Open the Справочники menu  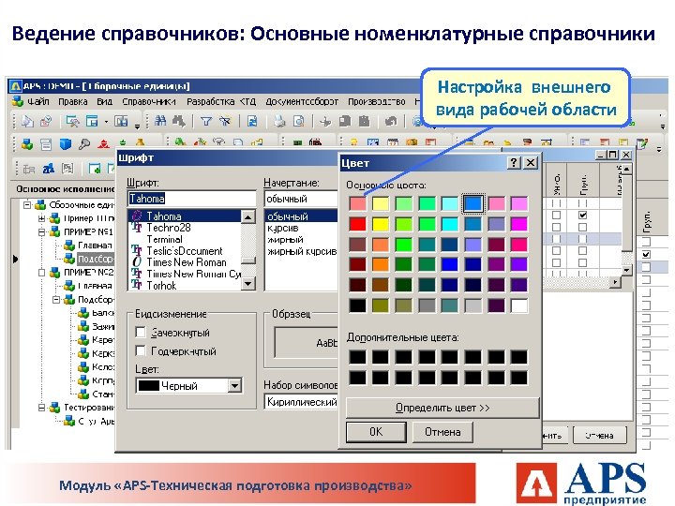[149, 102]
